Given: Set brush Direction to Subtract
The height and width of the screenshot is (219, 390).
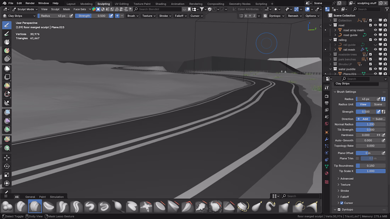Looking at the screenshot, I should [x=378, y=119].
